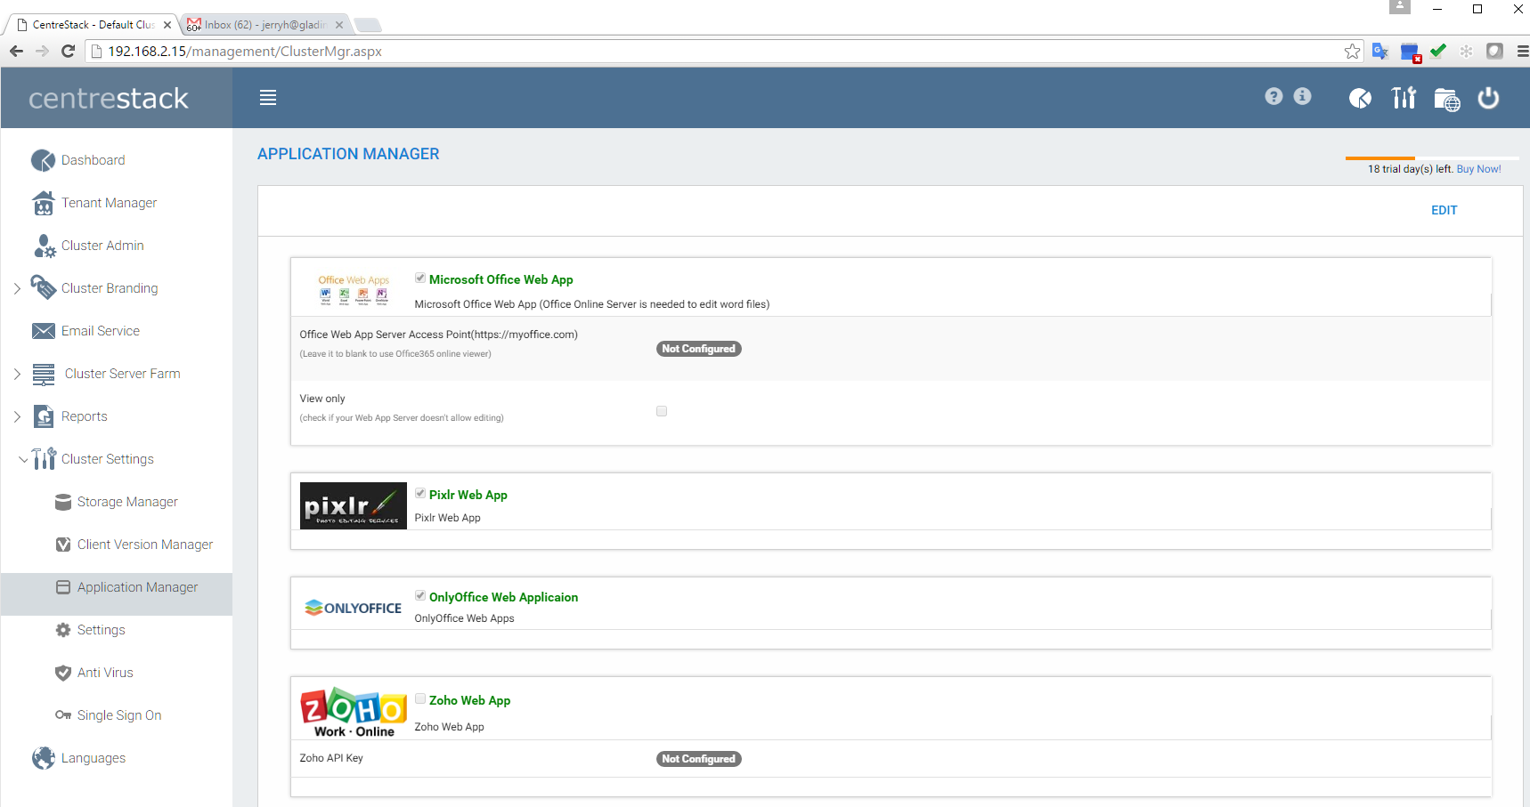Click the APPLICATION MANAGER heading

[x=348, y=154]
